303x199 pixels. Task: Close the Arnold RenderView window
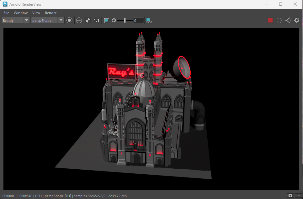[x=295, y=4]
